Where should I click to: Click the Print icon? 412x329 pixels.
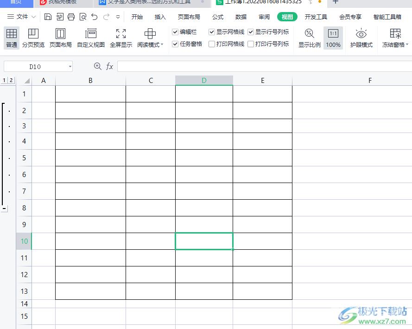pyautogui.click(x=71, y=17)
